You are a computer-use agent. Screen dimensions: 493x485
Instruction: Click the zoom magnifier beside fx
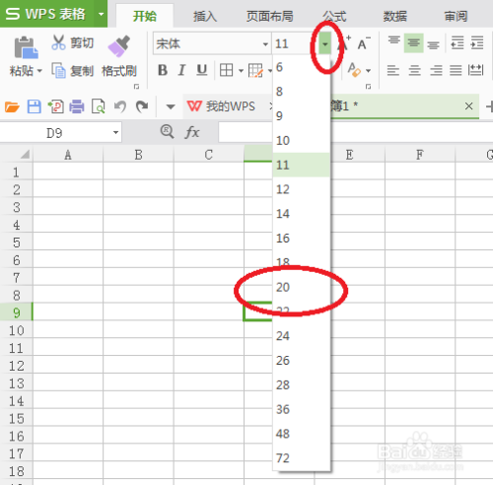point(167,132)
